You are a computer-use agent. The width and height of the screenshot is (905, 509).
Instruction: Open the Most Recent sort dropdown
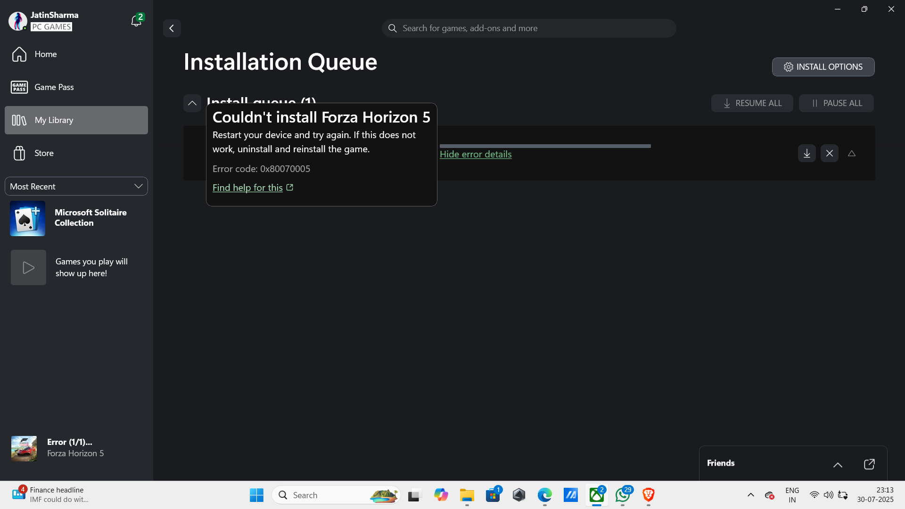[76, 186]
